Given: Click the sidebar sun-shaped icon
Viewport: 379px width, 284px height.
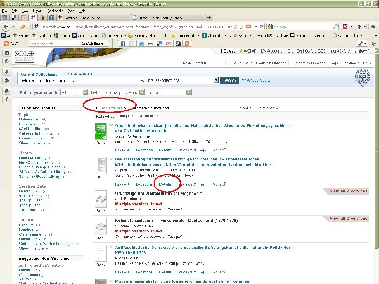Looking at the screenshot, I should pos(7,90).
